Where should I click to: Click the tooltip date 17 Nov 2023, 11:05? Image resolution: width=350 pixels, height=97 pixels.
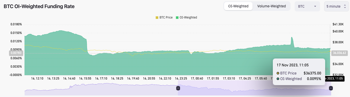click(x=292, y=65)
